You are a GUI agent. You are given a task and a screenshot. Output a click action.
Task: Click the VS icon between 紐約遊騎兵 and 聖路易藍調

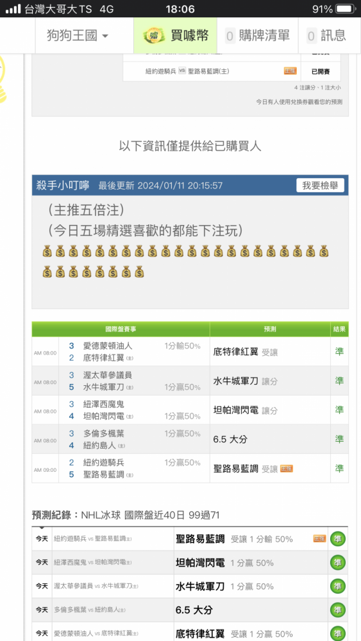pyautogui.click(x=182, y=71)
